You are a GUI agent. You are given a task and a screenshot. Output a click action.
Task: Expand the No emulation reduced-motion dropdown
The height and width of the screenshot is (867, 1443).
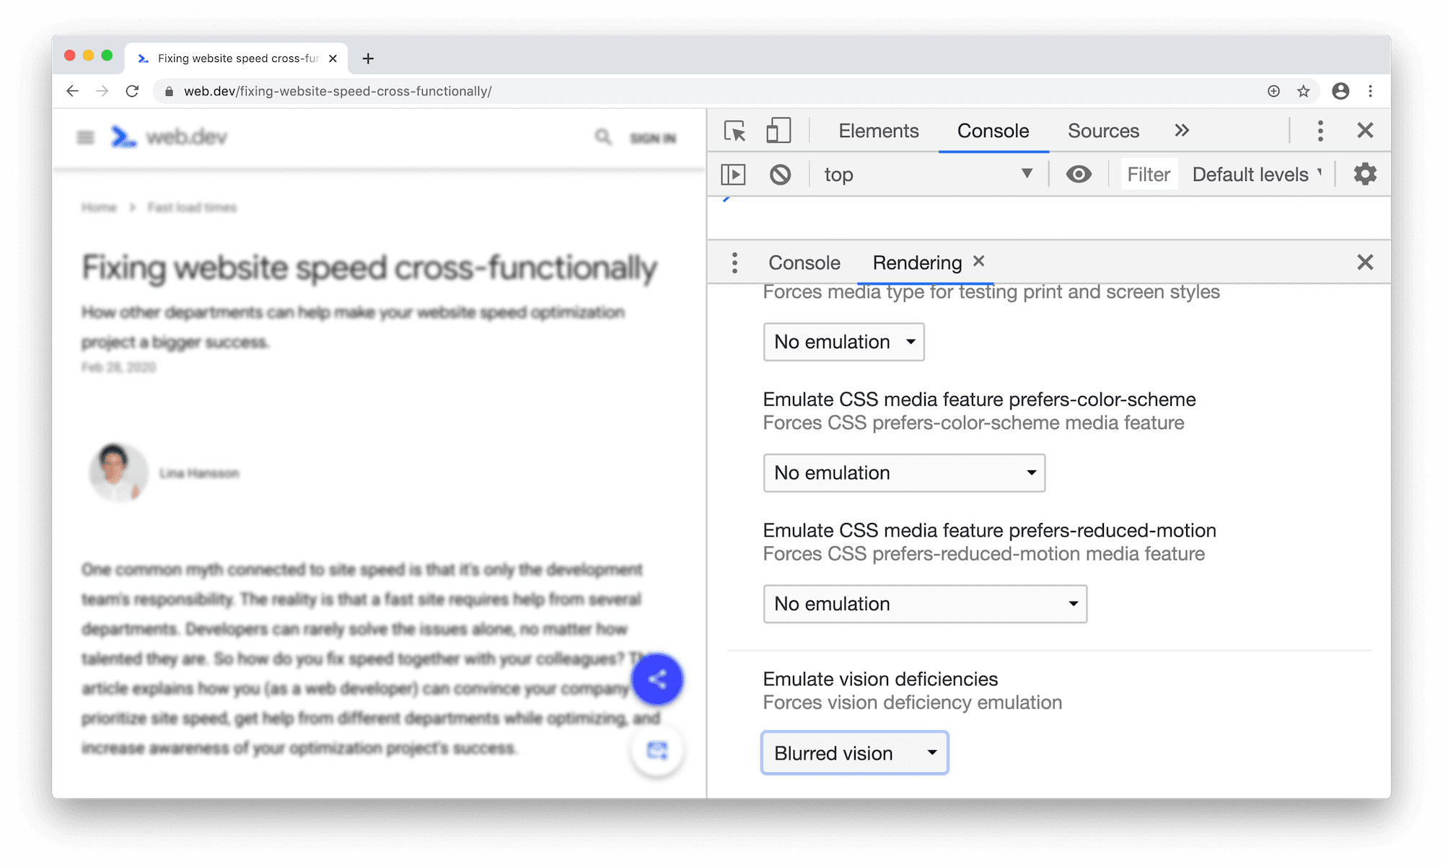click(x=924, y=603)
